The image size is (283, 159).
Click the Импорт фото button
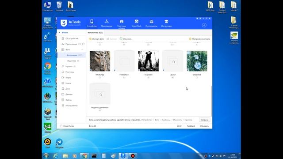click(96, 39)
